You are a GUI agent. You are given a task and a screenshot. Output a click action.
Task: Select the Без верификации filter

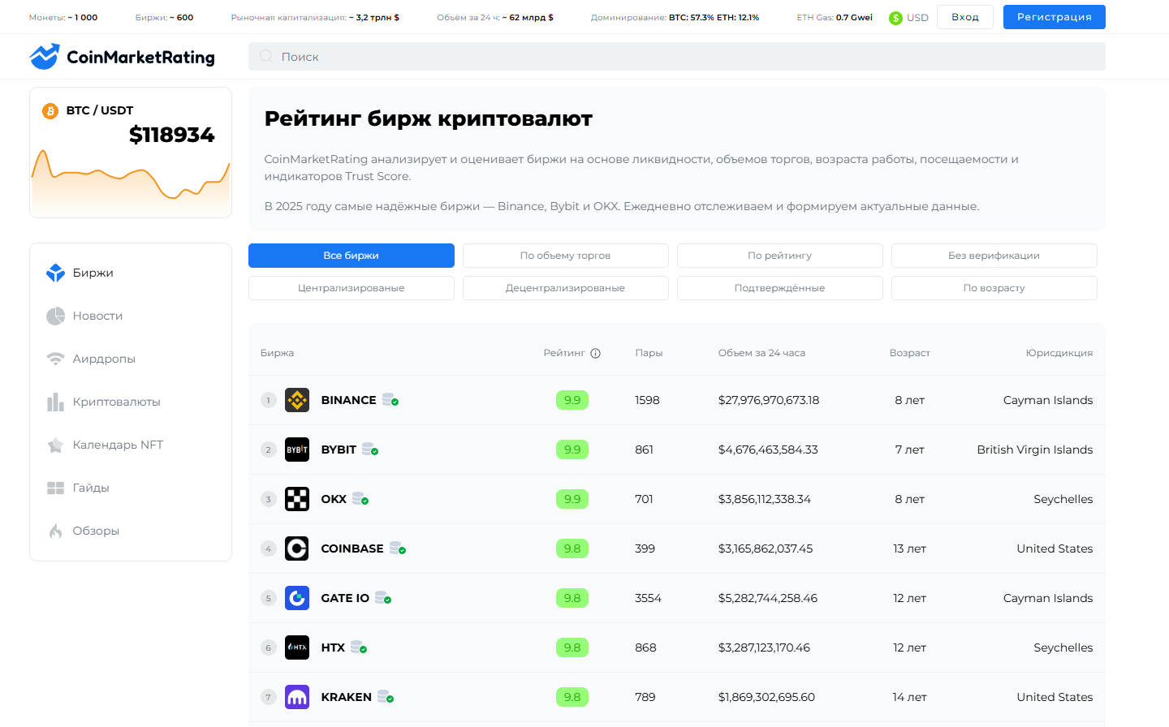[994, 256]
